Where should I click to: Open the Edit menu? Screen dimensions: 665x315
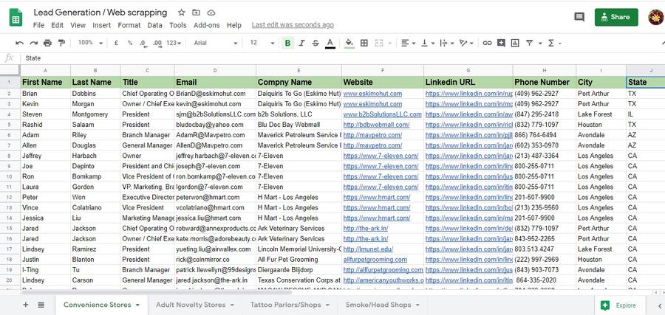[x=57, y=25]
